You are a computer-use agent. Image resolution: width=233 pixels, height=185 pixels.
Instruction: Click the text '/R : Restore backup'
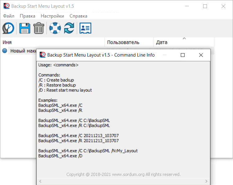tap(57, 85)
